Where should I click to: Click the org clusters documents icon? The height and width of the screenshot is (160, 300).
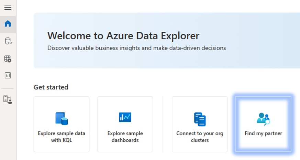coord(200,119)
